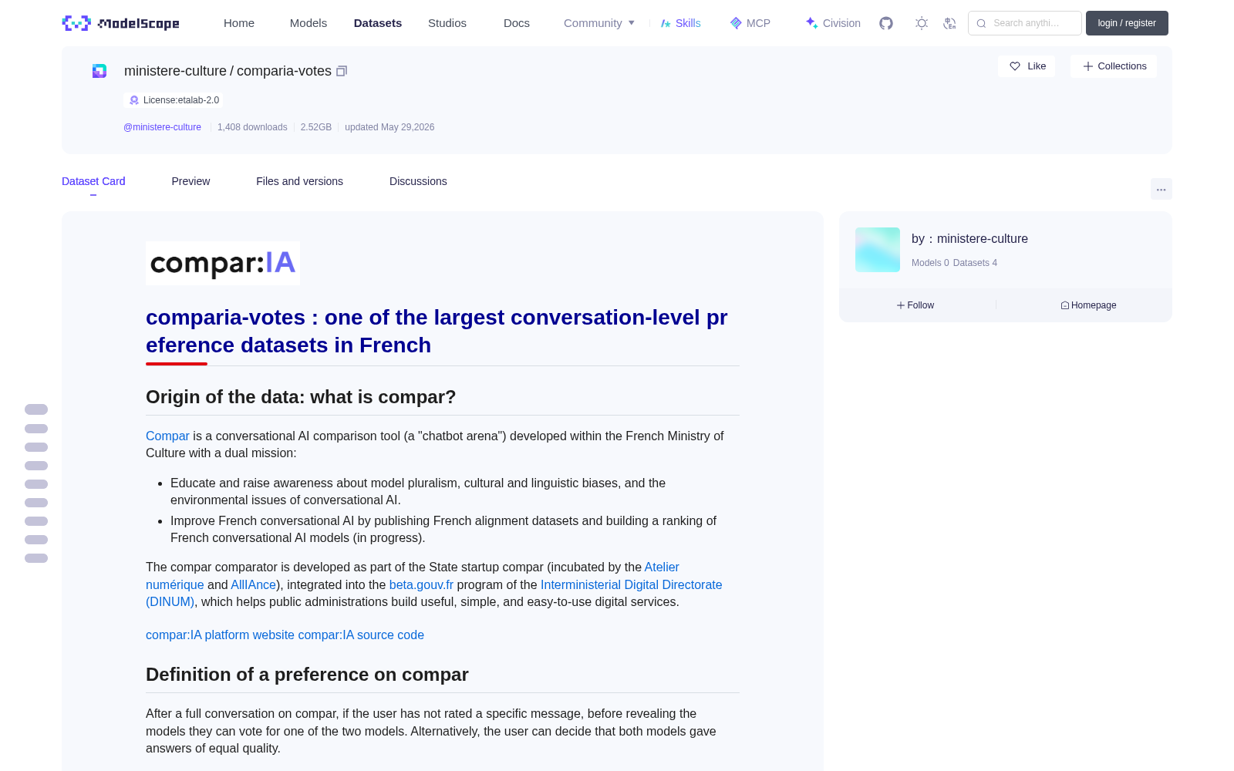Click the first table-of-contents pill marker

pyautogui.click(x=36, y=409)
